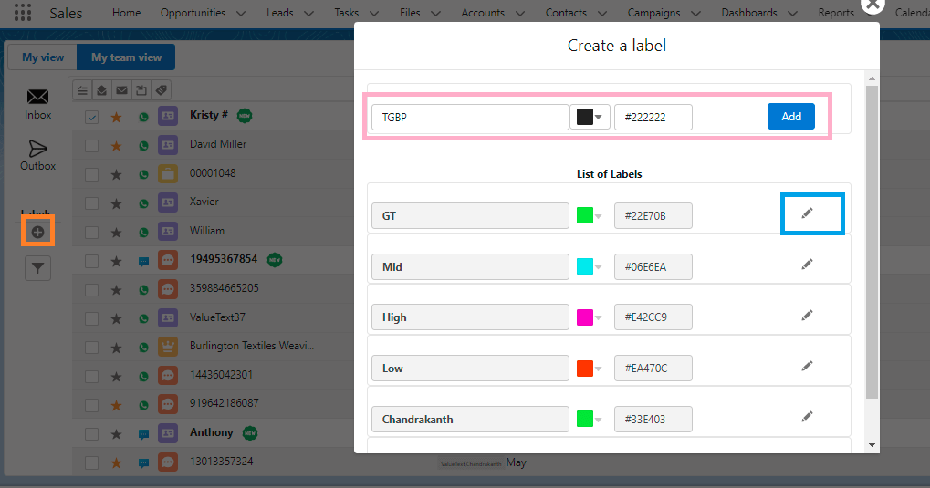Viewport: 930px width, 488px height.
Task: Star the David Miller conversation
Action: coord(116,145)
